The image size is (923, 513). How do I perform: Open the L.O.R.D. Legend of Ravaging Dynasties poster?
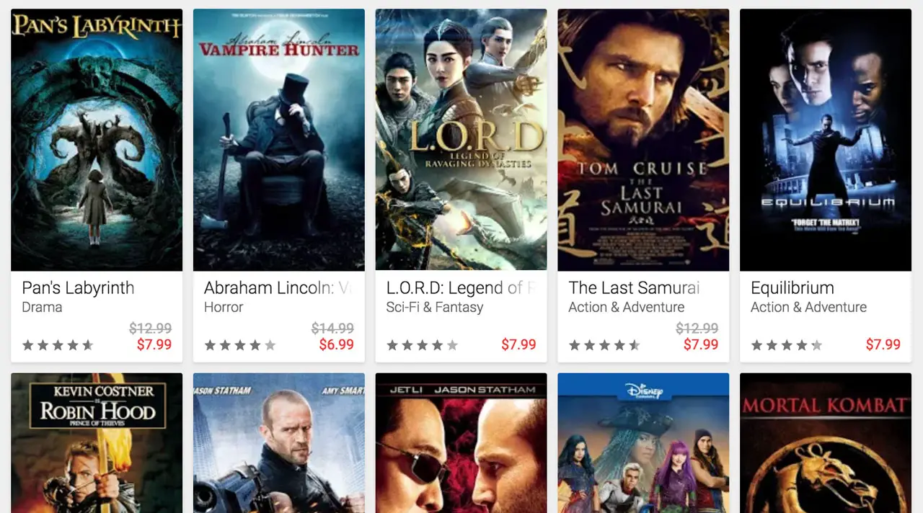point(461,140)
